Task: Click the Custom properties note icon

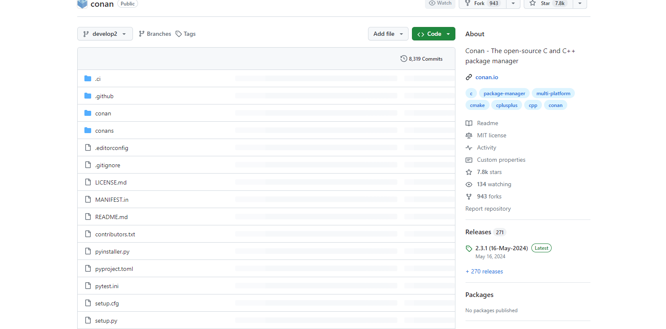Action: pyautogui.click(x=469, y=160)
